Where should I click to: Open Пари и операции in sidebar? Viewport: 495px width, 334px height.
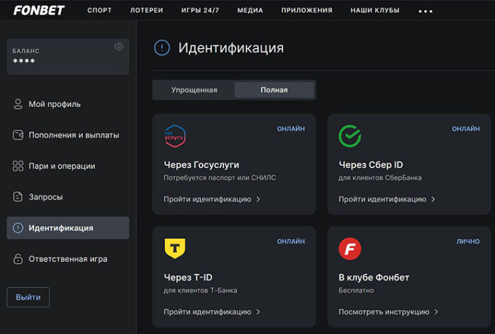(68, 166)
